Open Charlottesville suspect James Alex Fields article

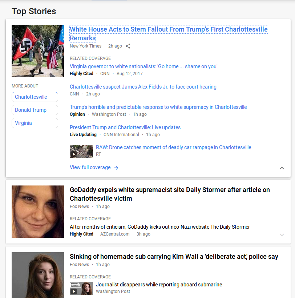[x=143, y=87]
